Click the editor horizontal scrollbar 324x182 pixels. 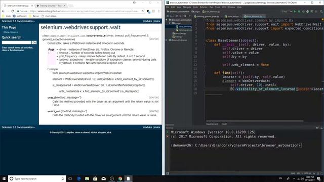[x=254, y=121]
